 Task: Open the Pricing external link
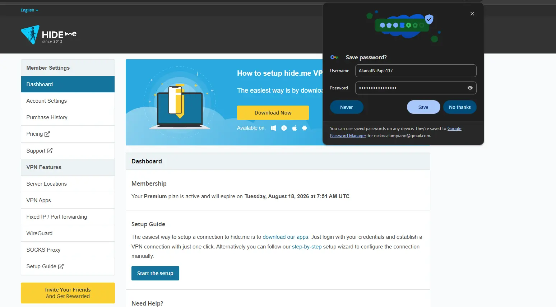click(68, 134)
